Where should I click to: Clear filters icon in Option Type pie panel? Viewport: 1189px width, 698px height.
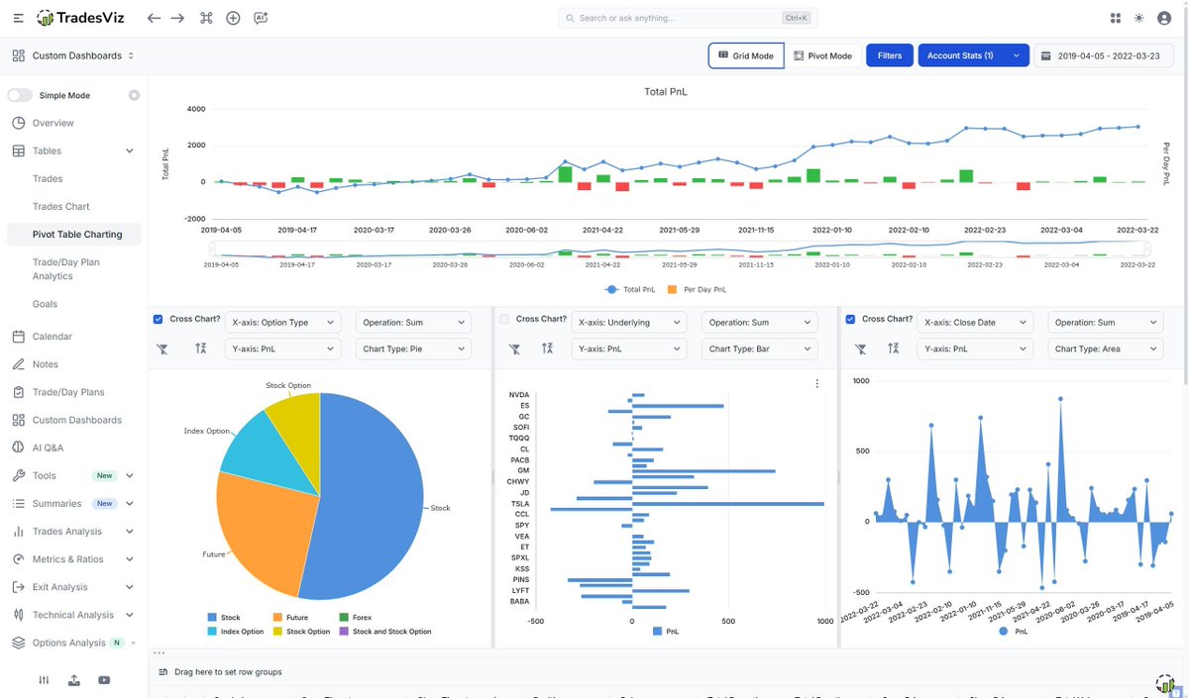tap(162, 349)
